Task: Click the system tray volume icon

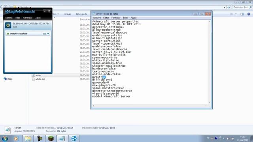Action: click(228, 138)
